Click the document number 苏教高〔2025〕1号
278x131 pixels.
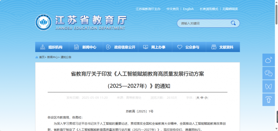click(140, 111)
